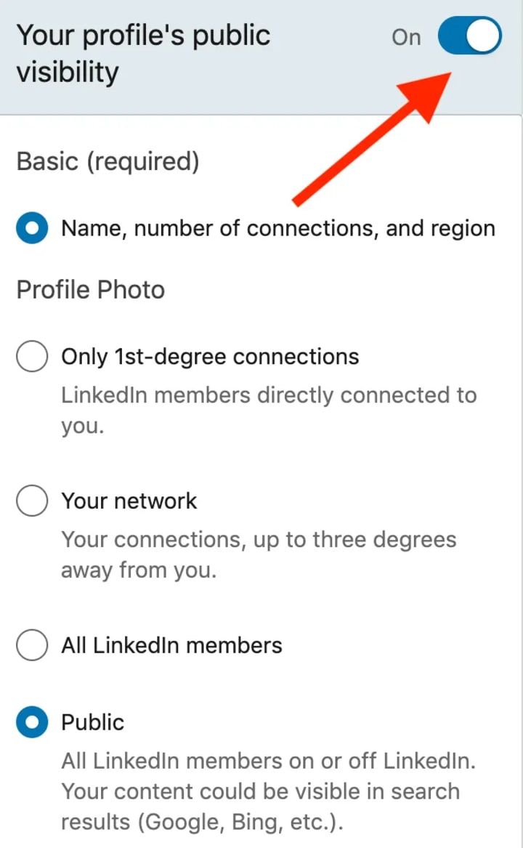523x848 pixels.
Task: Click the "Basic (required)" section heading
Action: (108, 161)
